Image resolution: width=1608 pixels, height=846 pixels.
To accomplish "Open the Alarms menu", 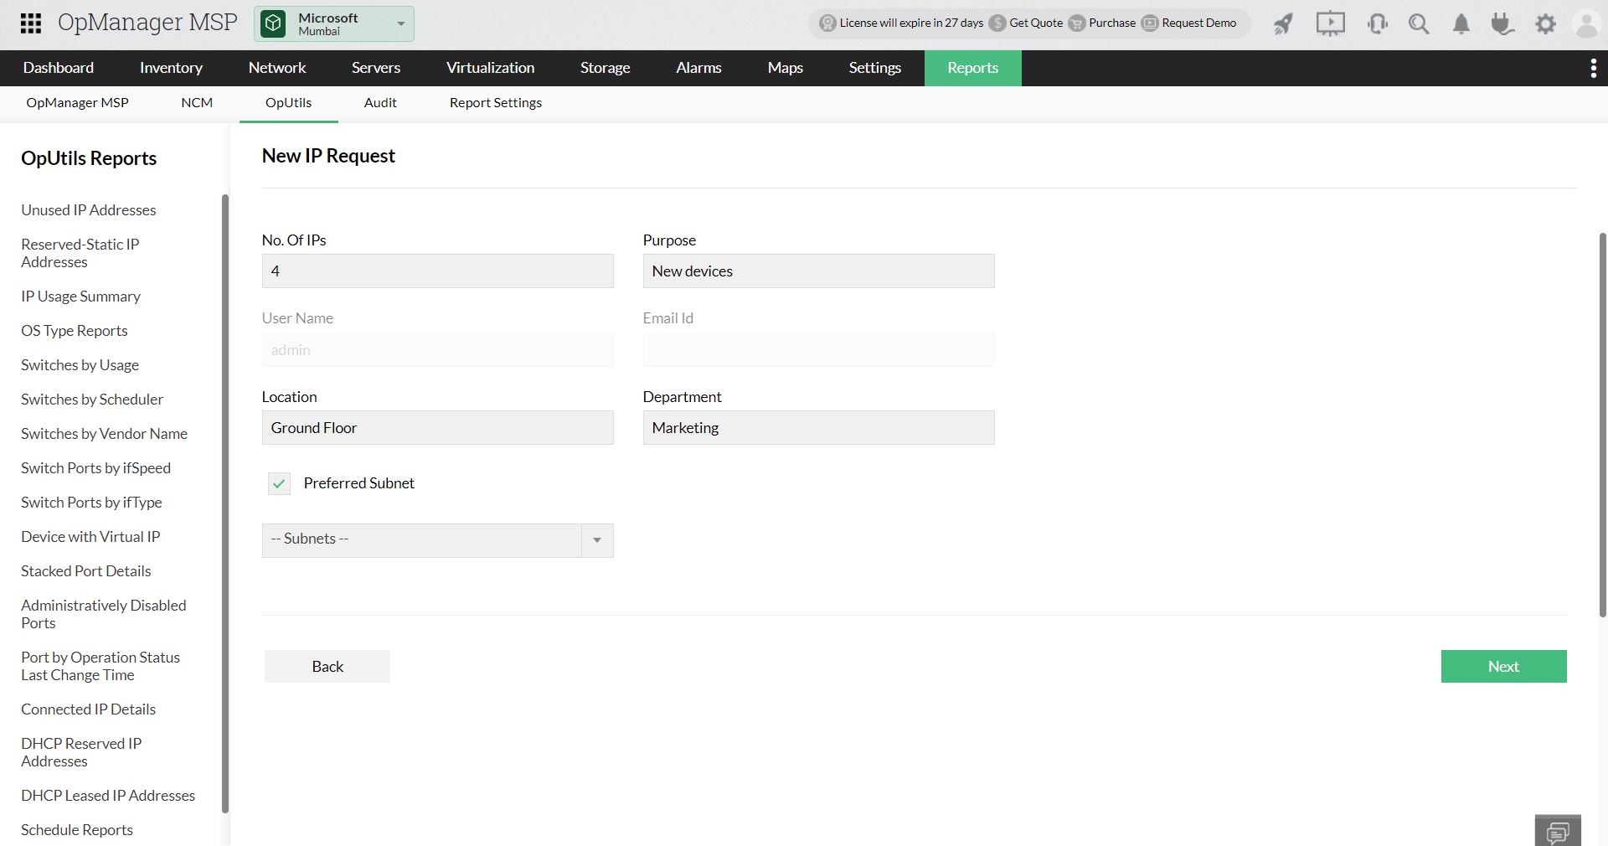I will 698,68.
